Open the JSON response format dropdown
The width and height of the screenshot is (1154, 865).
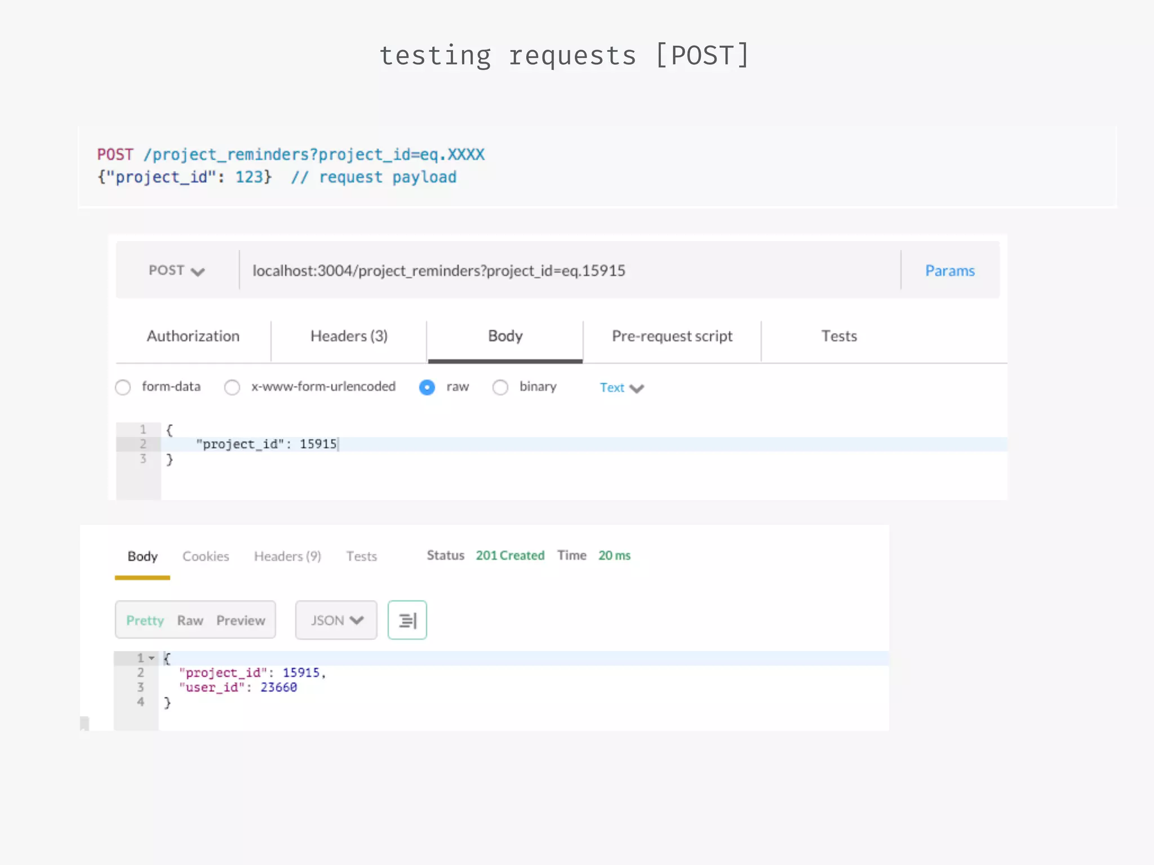[x=336, y=620]
